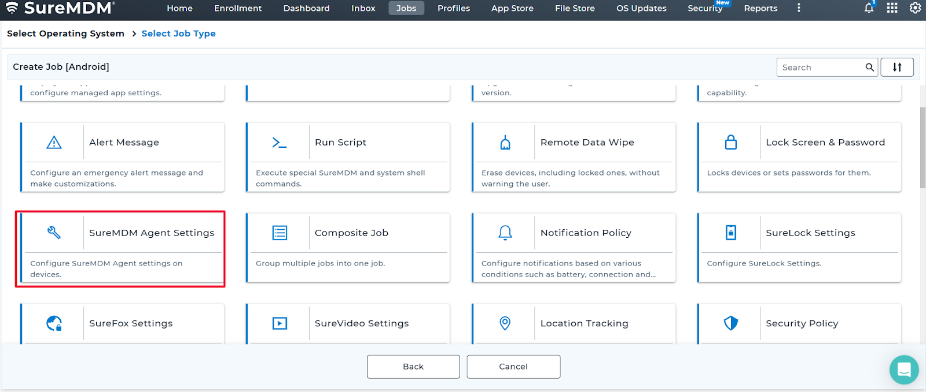Click the Composite Job list icon
This screenshot has width=926, height=392.
click(x=280, y=233)
